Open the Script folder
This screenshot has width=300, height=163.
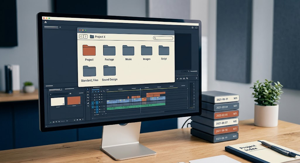[x=164, y=50]
